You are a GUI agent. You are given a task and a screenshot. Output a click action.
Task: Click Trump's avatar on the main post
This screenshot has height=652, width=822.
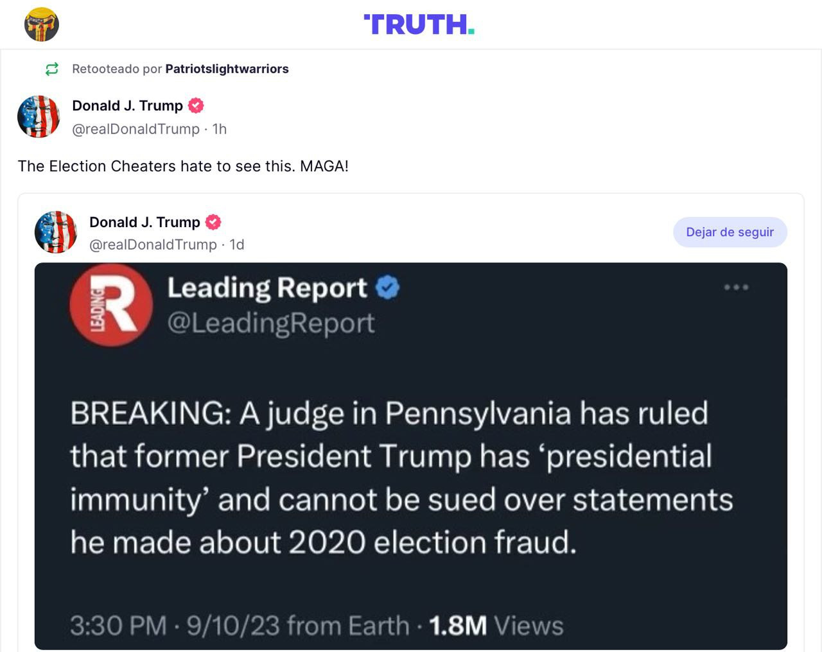pyautogui.click(x=39, y=117)
